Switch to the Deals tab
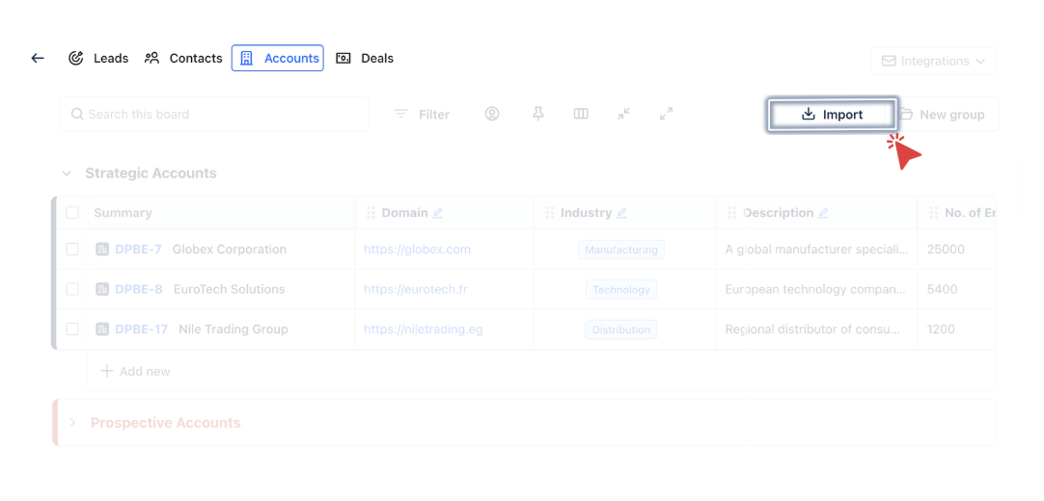1044x501 pixels. [365, 59]
